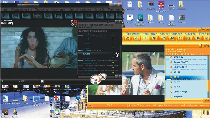Click the left arrow icon in orange toolbar
The width and height of the screenshot is (210, 119).
coord(136,38)
